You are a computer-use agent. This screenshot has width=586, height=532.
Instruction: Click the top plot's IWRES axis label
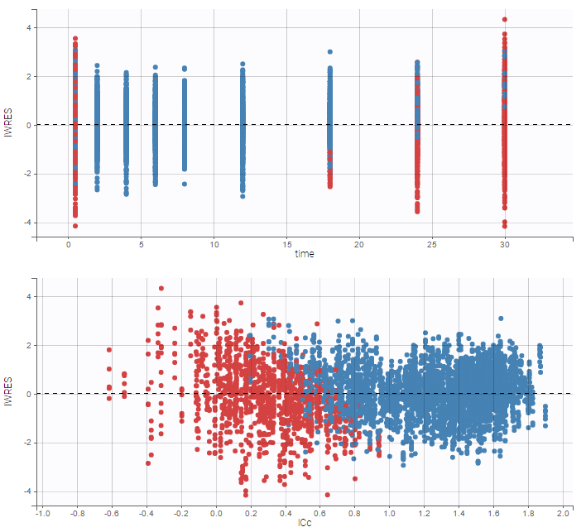click(9, 125)
